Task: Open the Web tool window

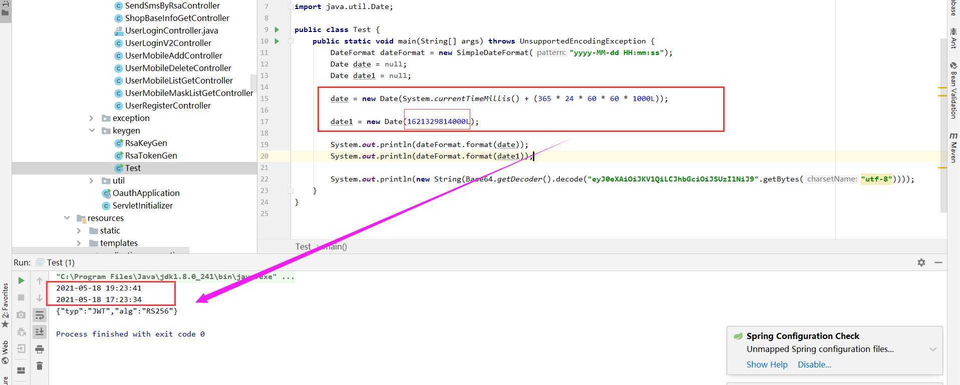Action: [5, 352]
